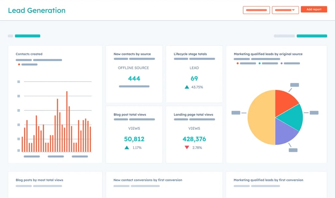Click the Add report button
335x198 pixels.
point(314,9)
